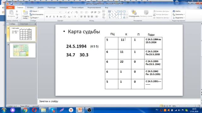Click the date text 24.5.1994
Screen dimensions: 202x113
coord(76,46)
